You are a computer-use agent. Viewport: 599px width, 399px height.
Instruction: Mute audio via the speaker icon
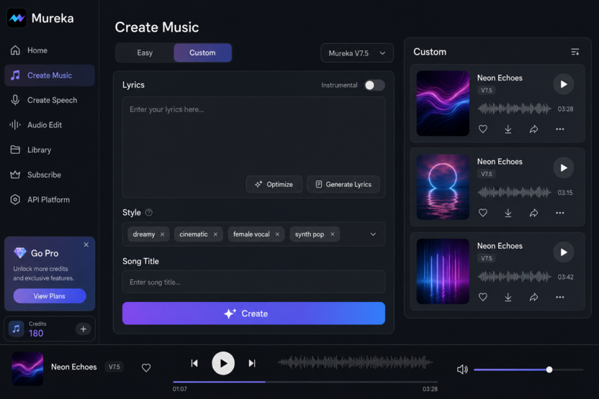coord(462,370)
